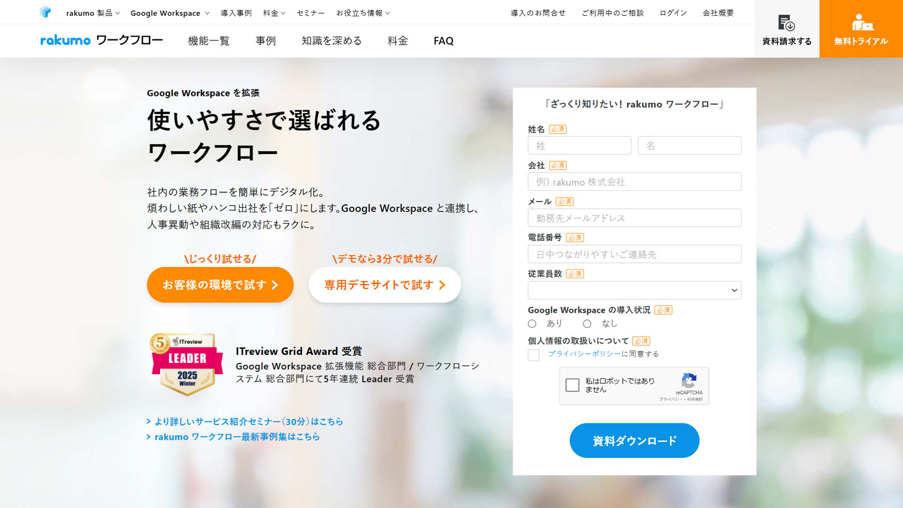Click the 資料ダウンロード submit button

[x=634, y=440]
